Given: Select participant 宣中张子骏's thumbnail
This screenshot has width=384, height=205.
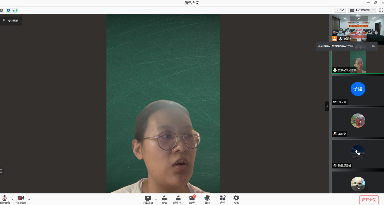Looking at the screenshot, I should pos(358,90).
